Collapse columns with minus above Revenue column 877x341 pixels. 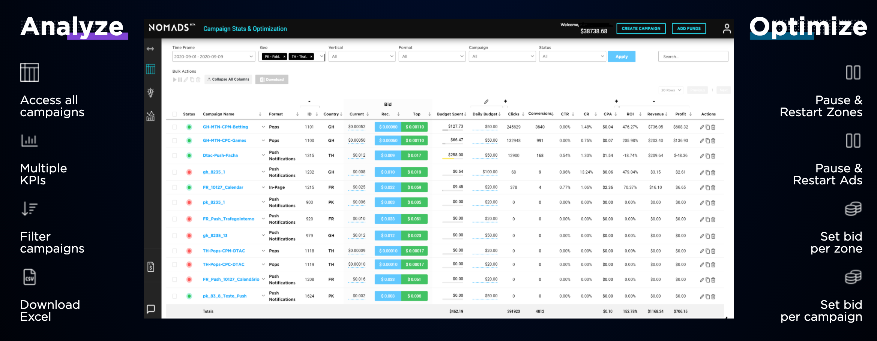pos(654,102)
